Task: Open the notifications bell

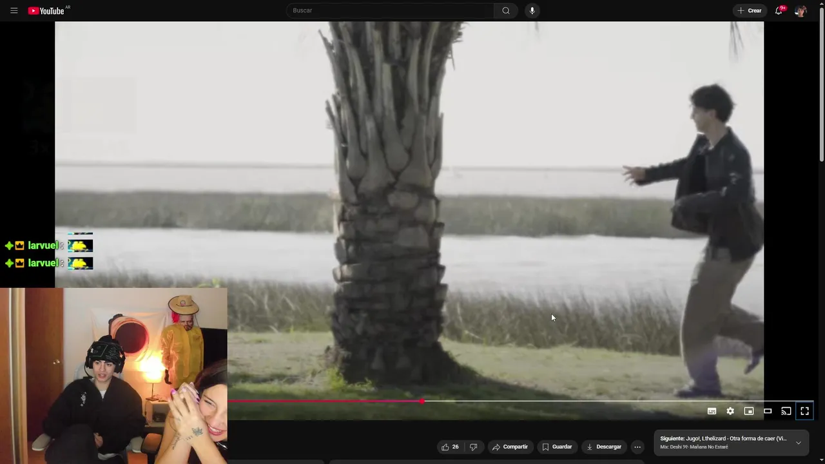Action: pos(779,10)
